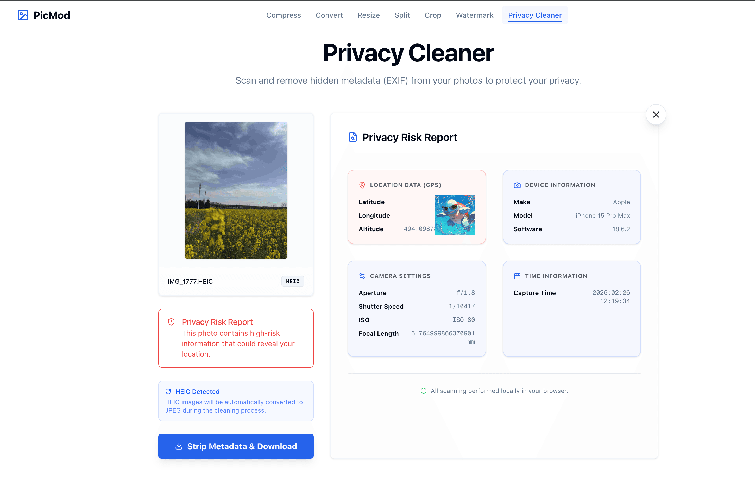Select Convert in the navigation
The image size is (755, 486).
click(329, 15)
